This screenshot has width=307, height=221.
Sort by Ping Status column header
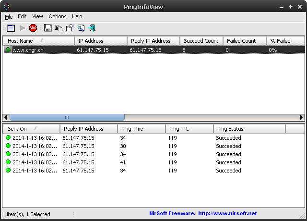click(249, 129)
